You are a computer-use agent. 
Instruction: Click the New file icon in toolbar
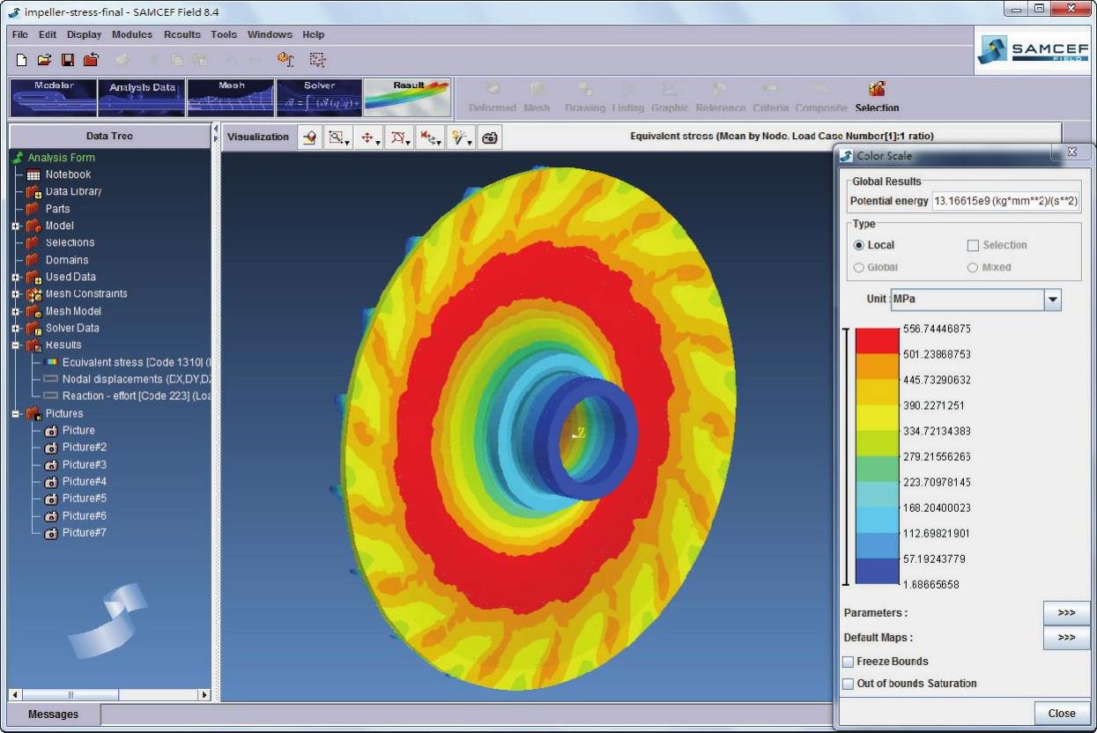[x=22, y=60]
